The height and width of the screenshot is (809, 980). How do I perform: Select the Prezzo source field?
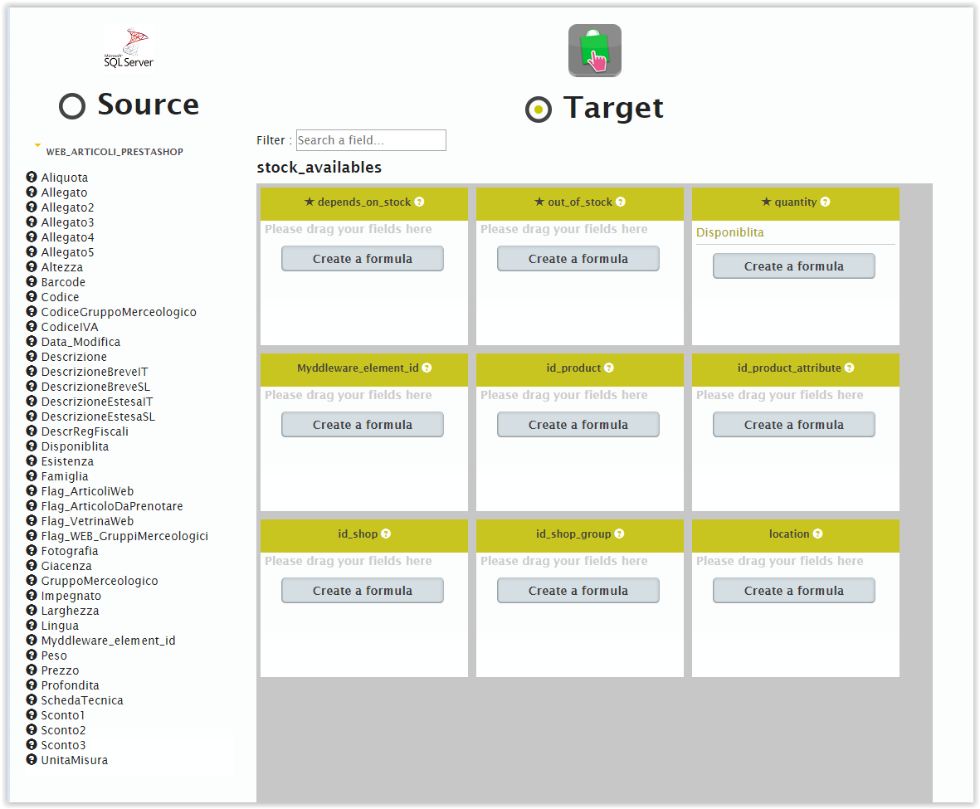click(x=59, y=670)
